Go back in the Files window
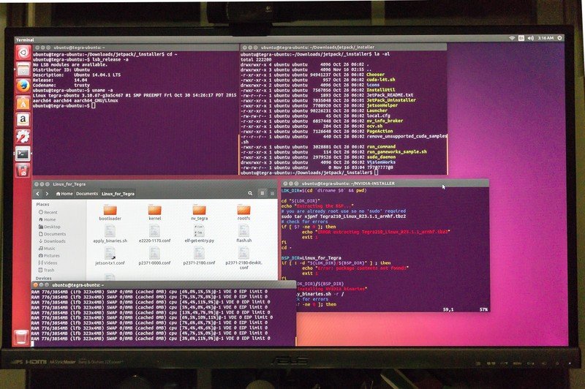The height and width of the screenshot is (389, 585). tap(38, 194)
